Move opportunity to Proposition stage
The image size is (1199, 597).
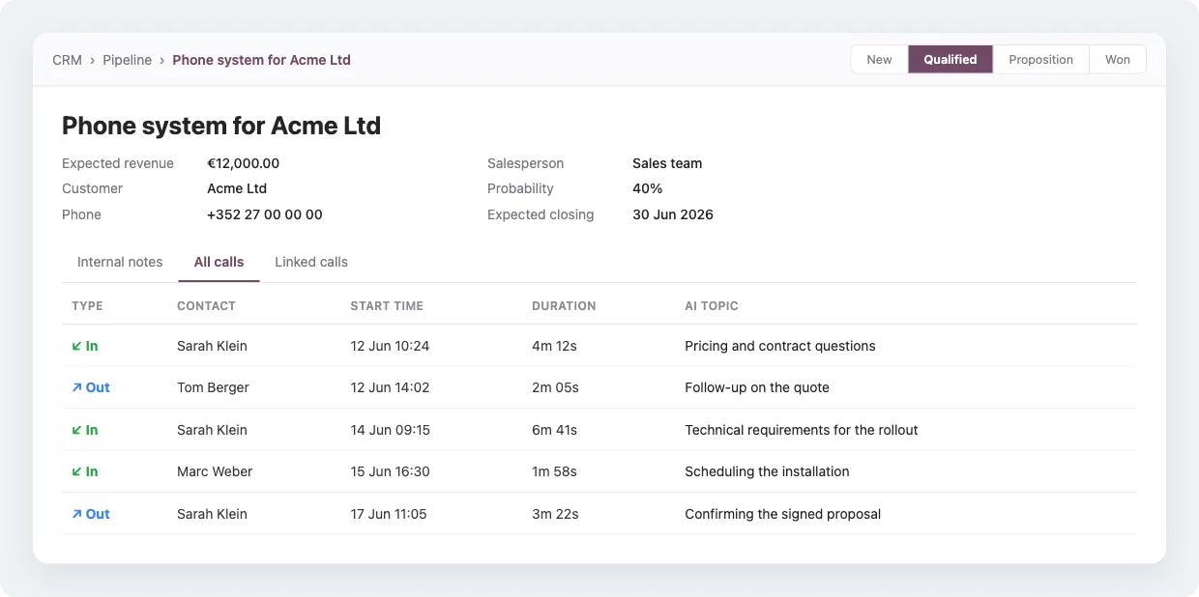point(1040,59)
